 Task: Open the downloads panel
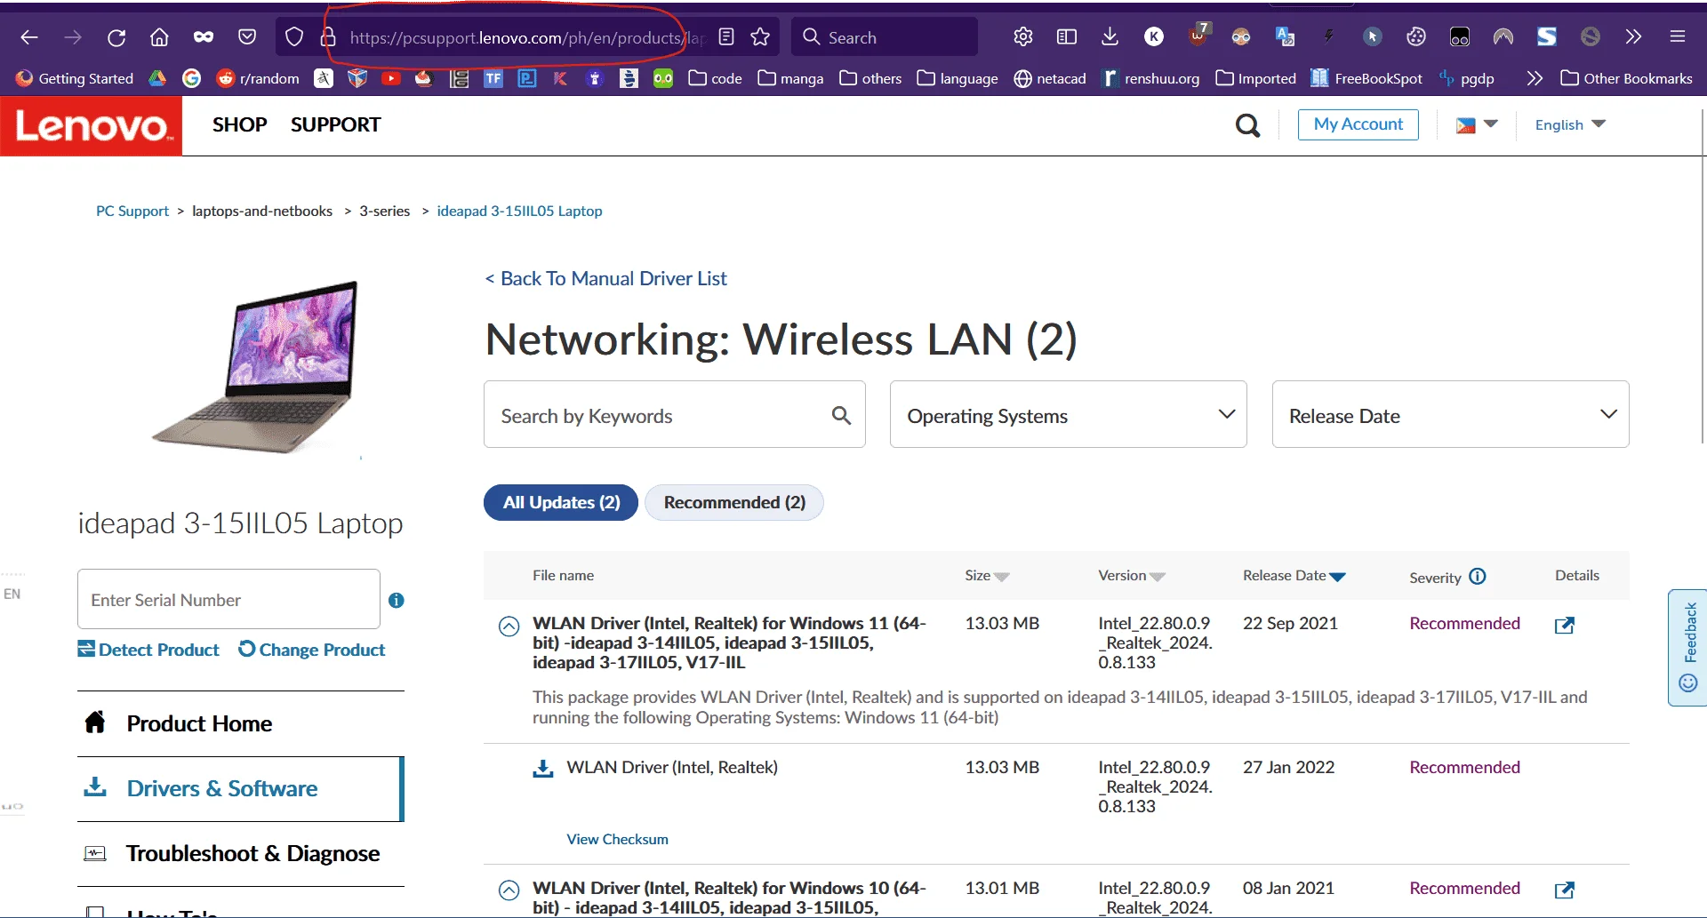tap(1110, 37)
